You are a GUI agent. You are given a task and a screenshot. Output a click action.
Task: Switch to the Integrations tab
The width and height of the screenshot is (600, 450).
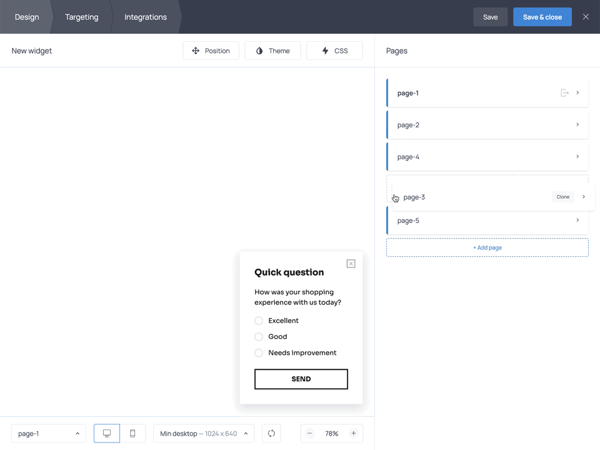pyautogui.click(x=145, y=17)
